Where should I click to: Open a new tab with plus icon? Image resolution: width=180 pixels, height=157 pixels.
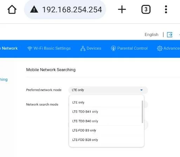tap(122, 9)
